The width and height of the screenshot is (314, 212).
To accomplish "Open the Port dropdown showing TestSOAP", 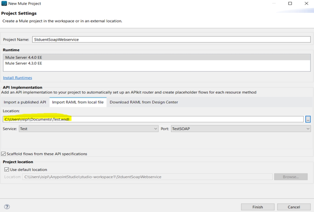I will tap(241, 129).
